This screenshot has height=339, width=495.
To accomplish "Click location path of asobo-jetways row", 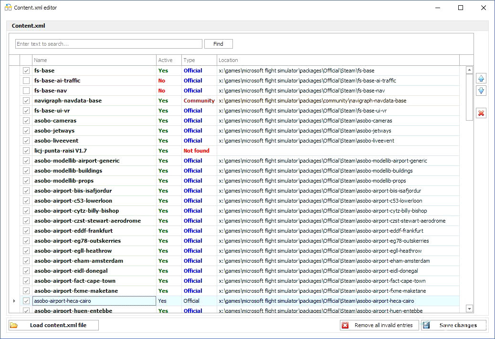I will 338,131.
